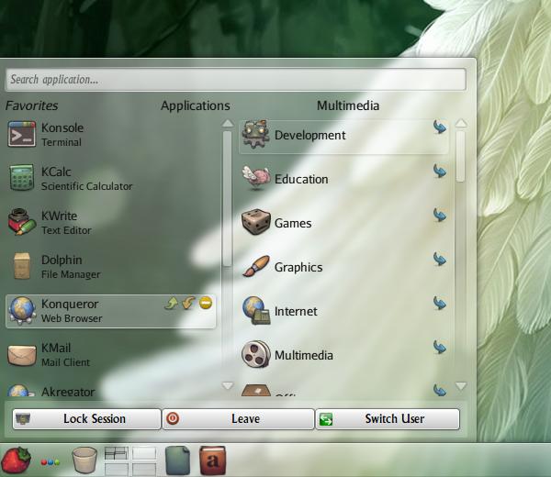Select the "Games" category label
Viewport: 551px width, 477px height.
pyautogui.click(x=293, y=223)
